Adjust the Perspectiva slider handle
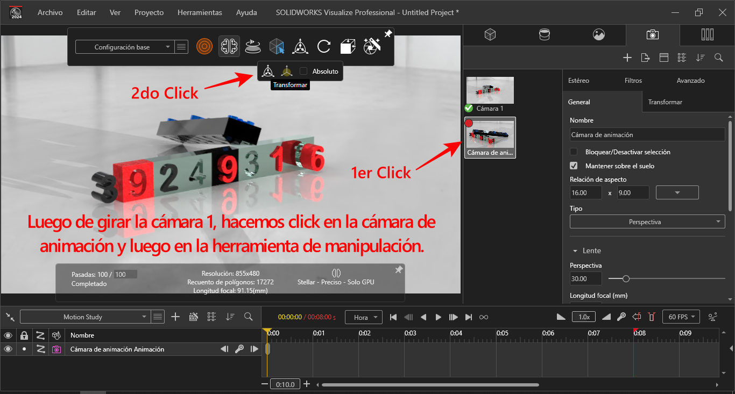This screenshot has height=394, width=735. 626,278
